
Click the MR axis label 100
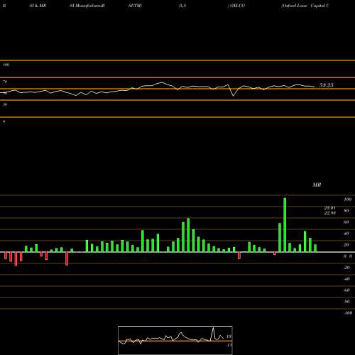[347, 200]
